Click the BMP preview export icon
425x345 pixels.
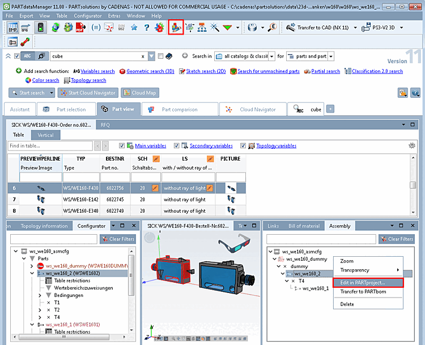point(12,28)
